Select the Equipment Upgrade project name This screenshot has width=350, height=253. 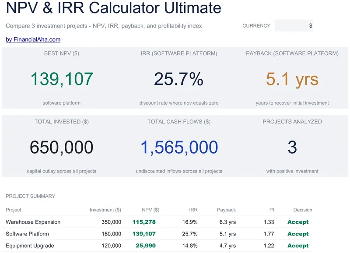(x=30, y=246)
